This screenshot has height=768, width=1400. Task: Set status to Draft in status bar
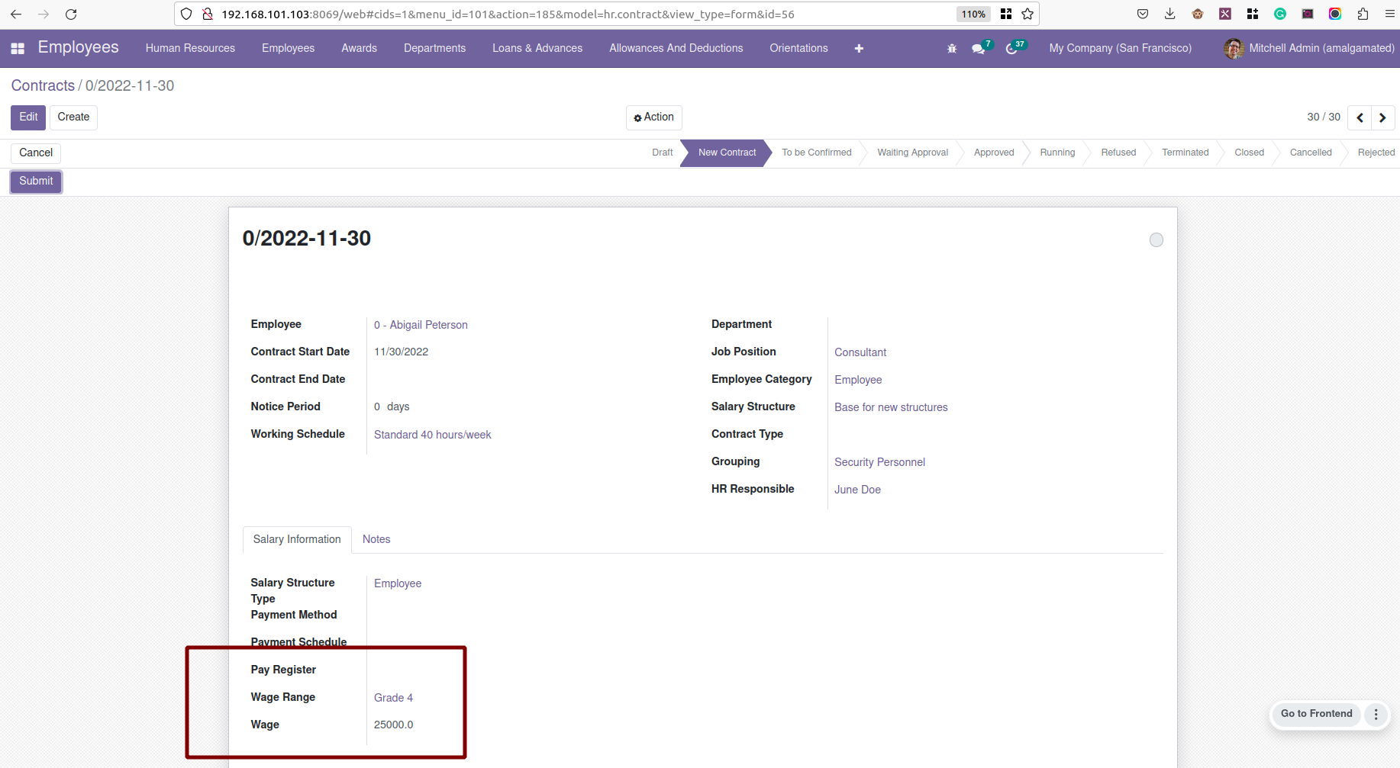tap(662, 153)
